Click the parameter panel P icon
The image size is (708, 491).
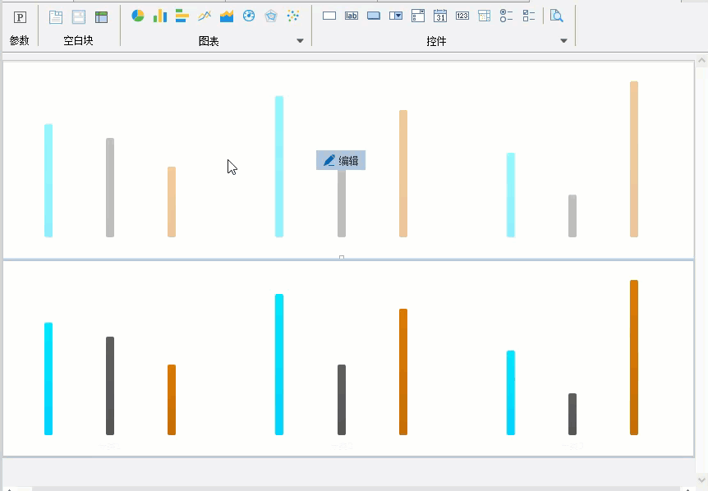[x=20, y=17]
